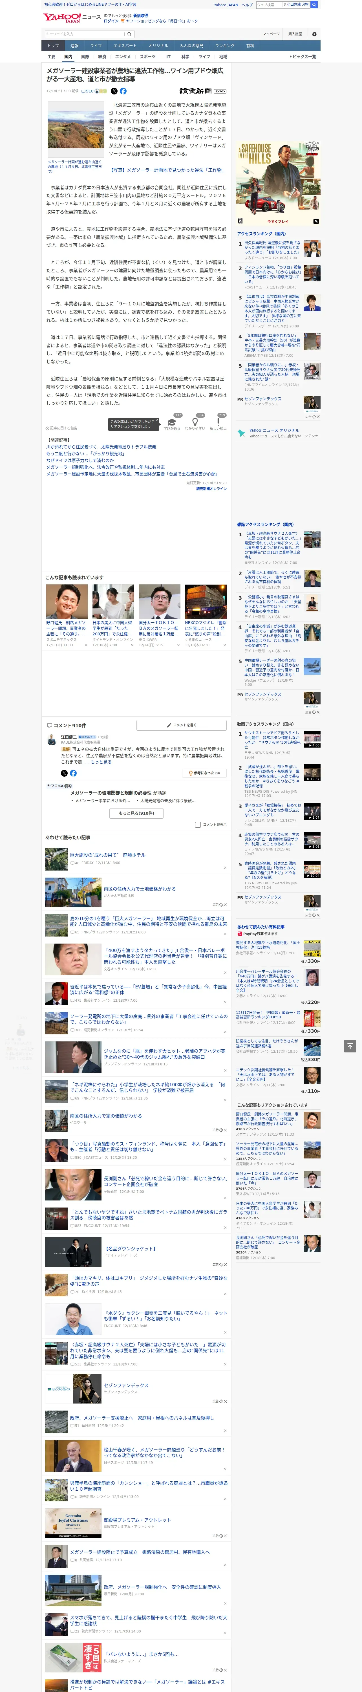Click the top-right web search button
Image resolution: width=362 pixels, height=1692 pixels.
point(314,5)
